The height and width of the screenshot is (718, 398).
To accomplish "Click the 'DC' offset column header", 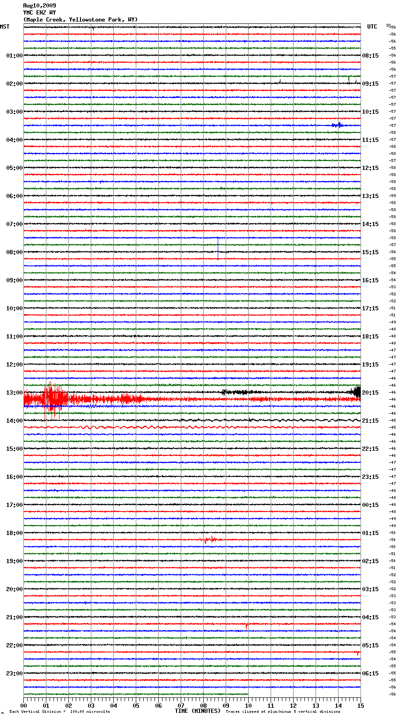I will (x=389, y=25).
